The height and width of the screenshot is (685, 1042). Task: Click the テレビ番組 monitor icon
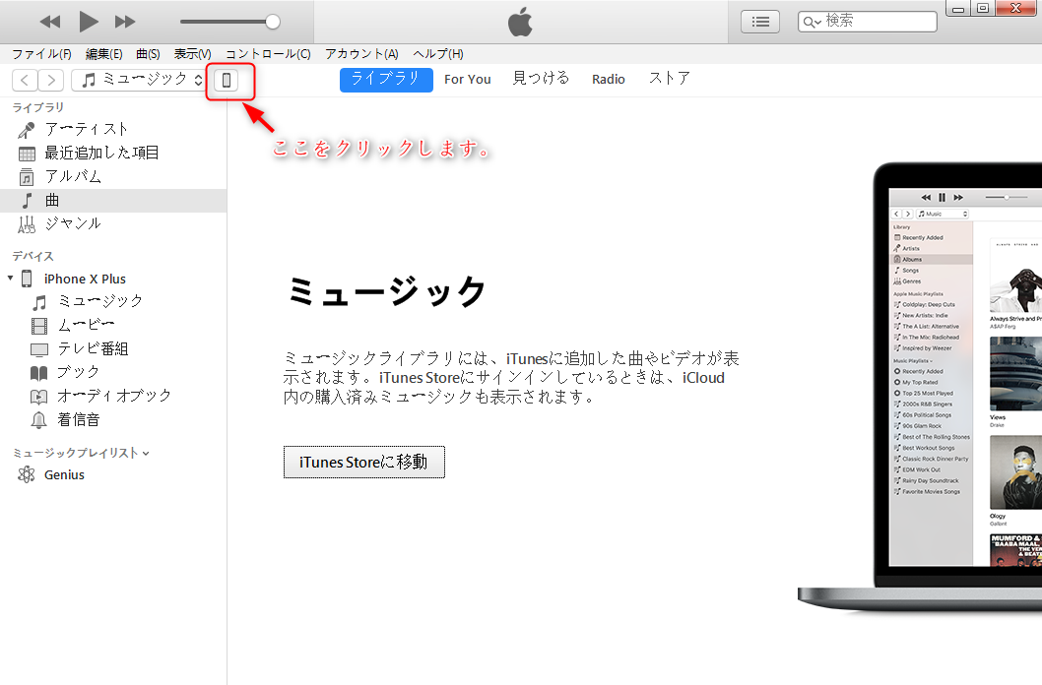[x=39, y=349]
